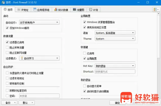Click the graph icon on 流量图 tab
Screen dimensions: 161x106
point(74,10)
